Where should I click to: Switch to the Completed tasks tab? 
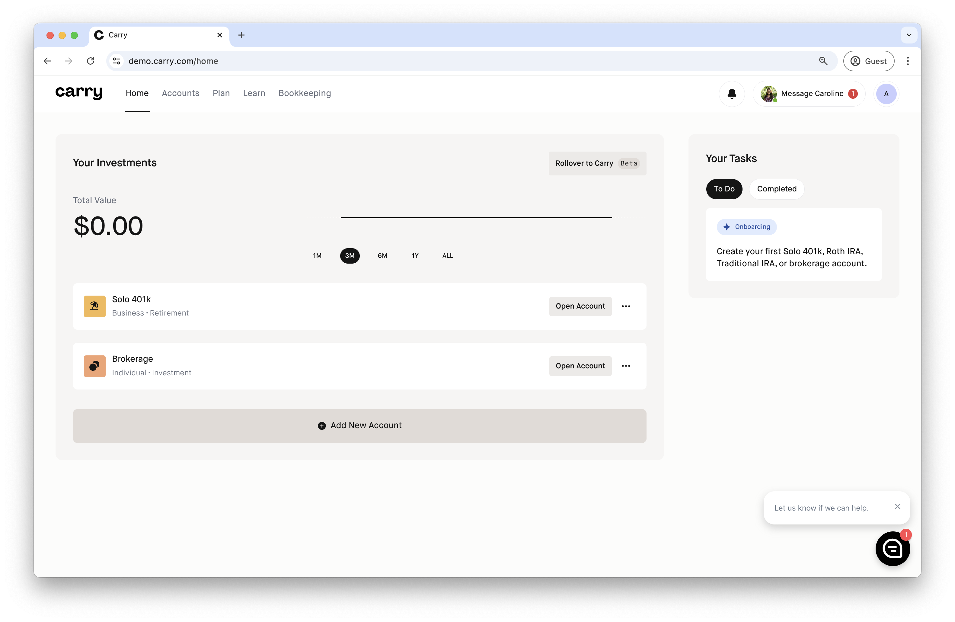click(776, 189)
